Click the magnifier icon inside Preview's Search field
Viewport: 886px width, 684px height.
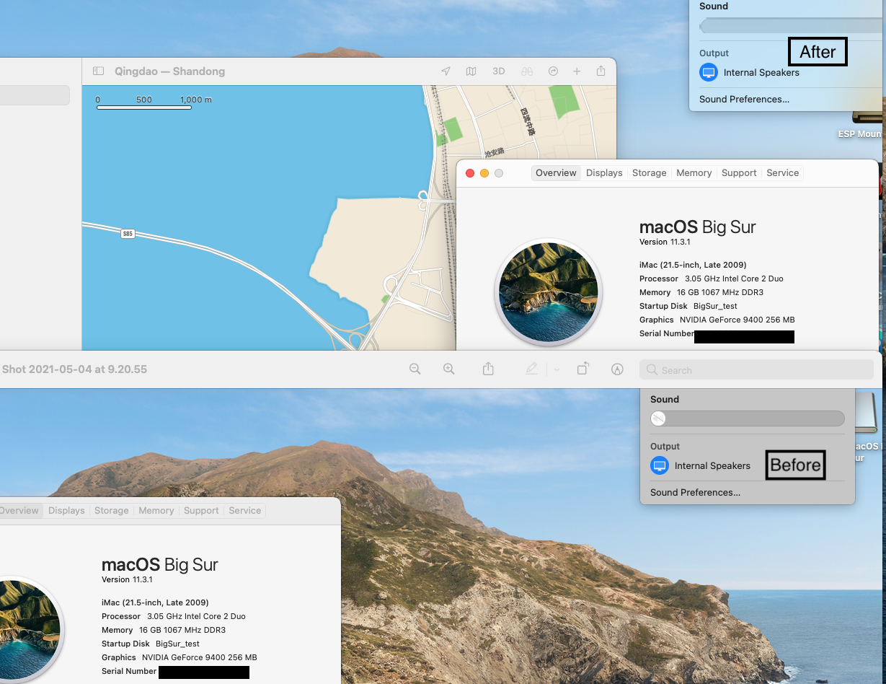point(652,369)
